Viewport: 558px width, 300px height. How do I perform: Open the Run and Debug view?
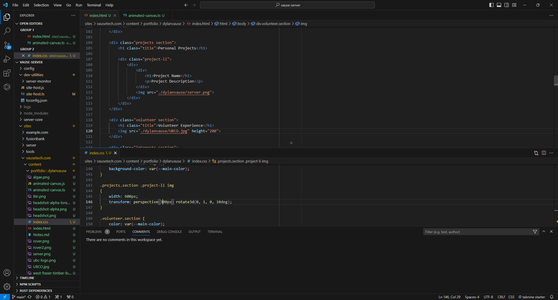pyautogui.click(x=7, y=59)
